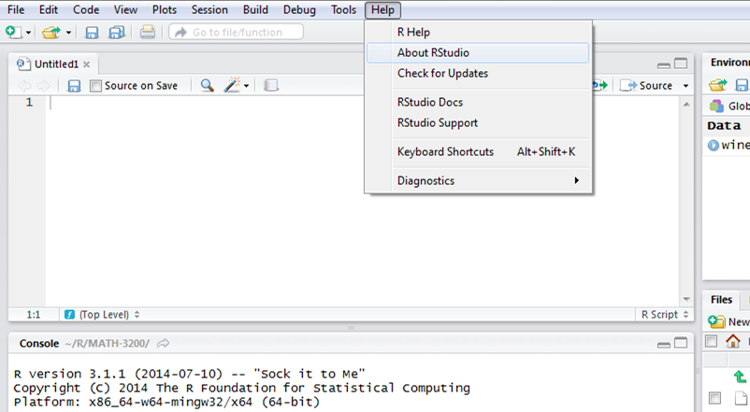The image size is (750, 412).
Task: Click the Code Tools magic wand
Action: click(x=232, y=86)
